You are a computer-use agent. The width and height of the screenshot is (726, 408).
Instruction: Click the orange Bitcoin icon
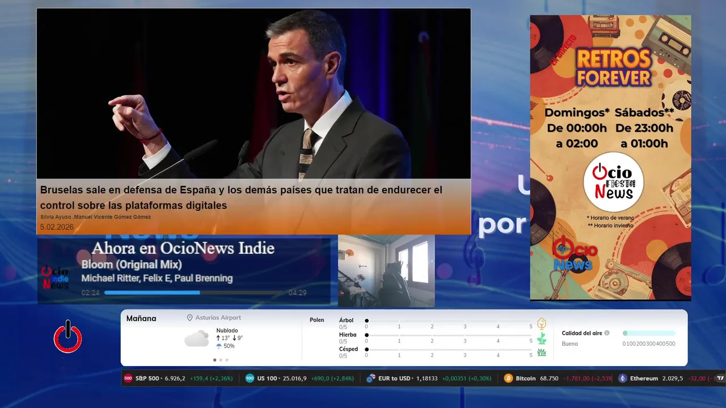(508, 378)
